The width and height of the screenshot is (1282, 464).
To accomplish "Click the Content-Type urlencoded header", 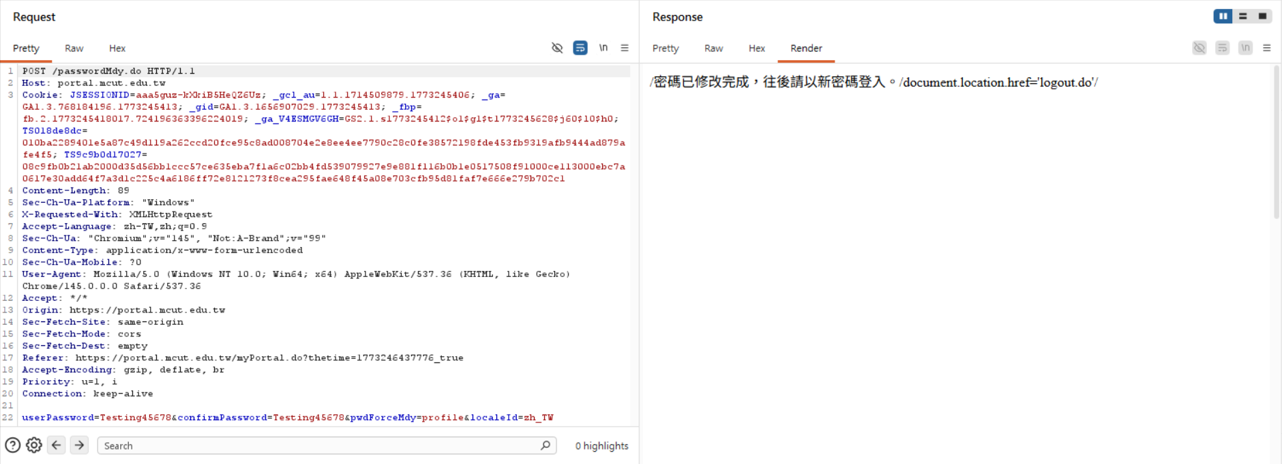I will [162, 250].
